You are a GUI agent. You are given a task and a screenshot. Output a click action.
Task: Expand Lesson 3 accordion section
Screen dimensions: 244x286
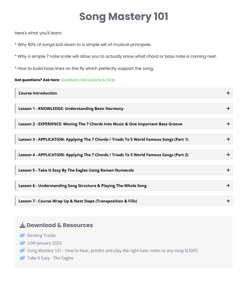click(x=123, y=139)
